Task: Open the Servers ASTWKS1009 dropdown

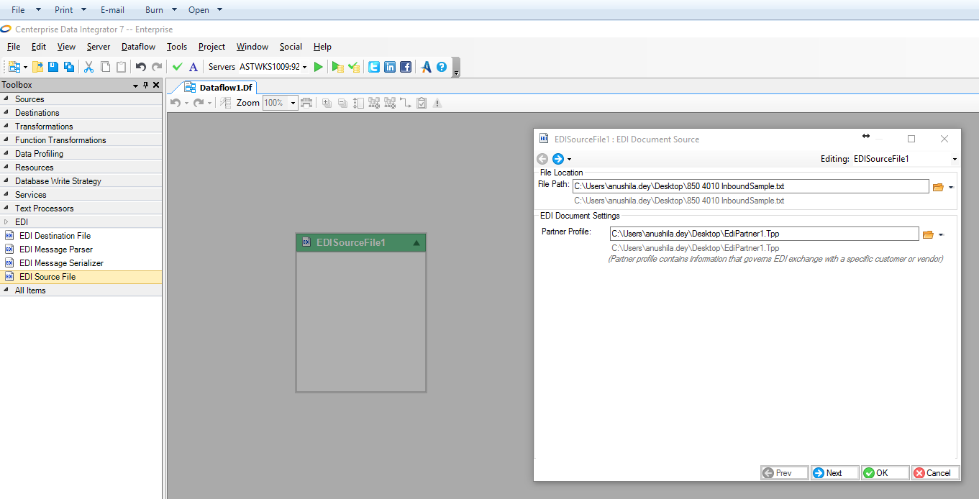Action: click(305, 67)
